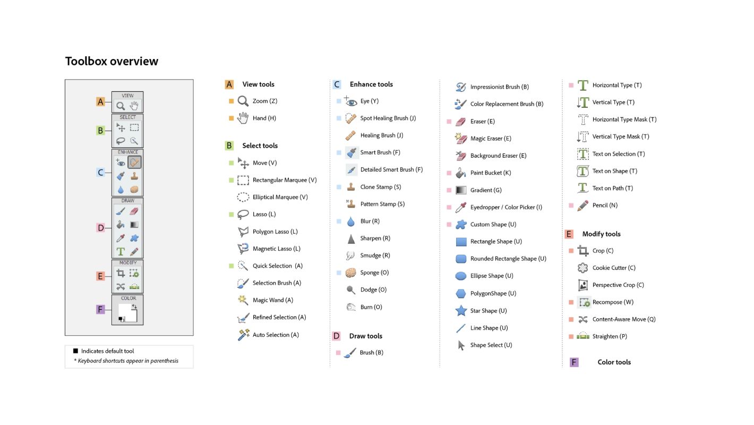Click the ENHANCE section header in the toolbox
Image resolution: width=754 pixels, height=425 pixels.
(127, 152)
